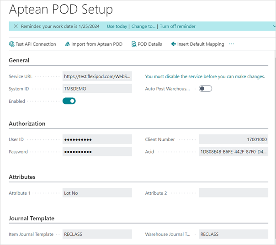Select the Item Journal Template field
This screenshot has height=245, width=276.
point(97,234)
